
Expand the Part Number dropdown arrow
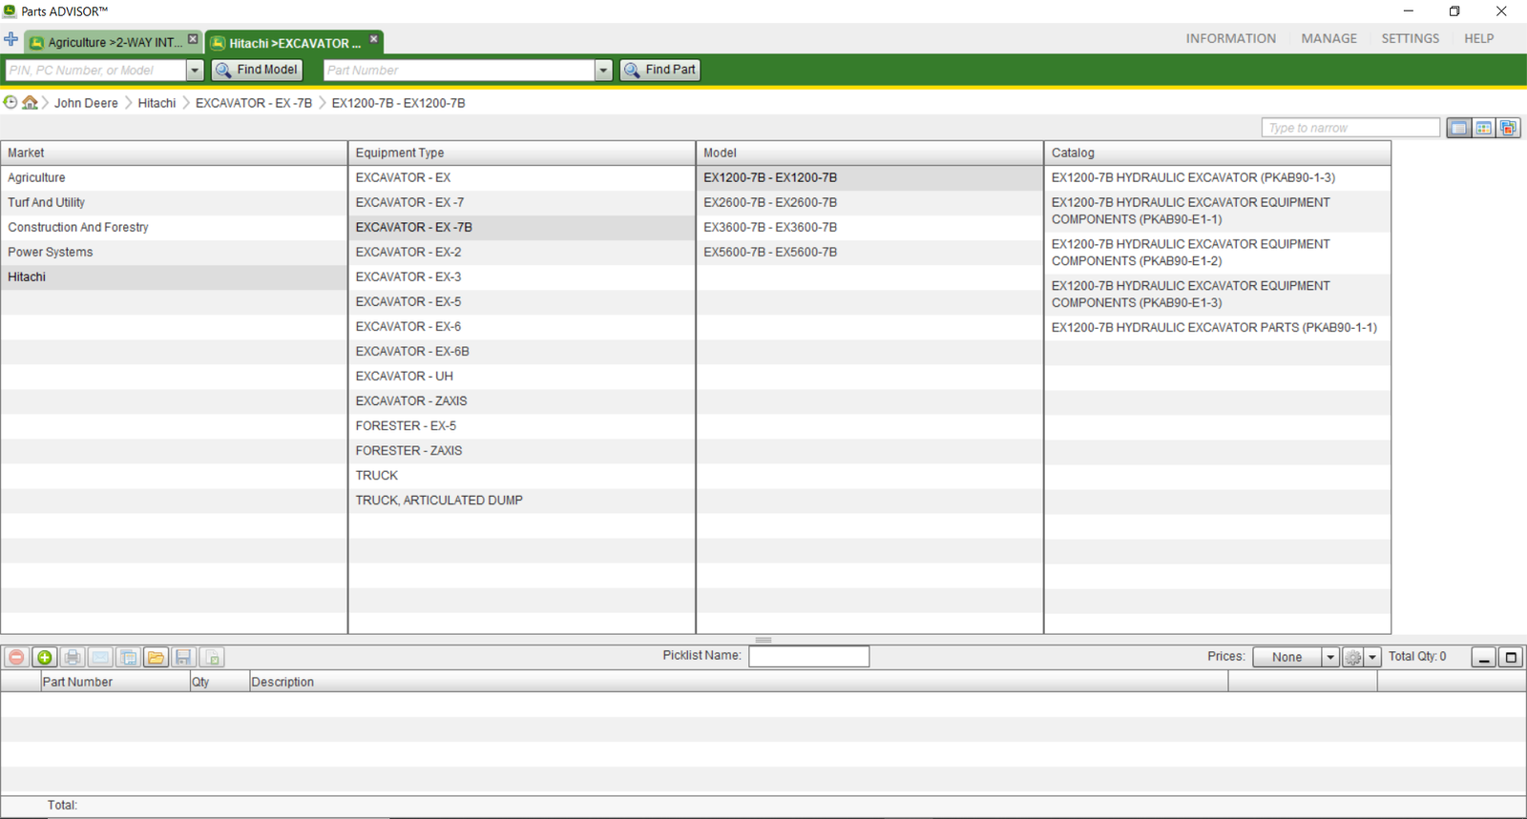pyautogui.click(x=603, y=70)
